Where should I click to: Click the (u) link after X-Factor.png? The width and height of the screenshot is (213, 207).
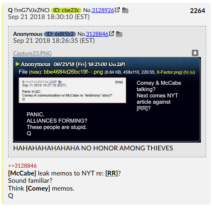pos(192,72)
